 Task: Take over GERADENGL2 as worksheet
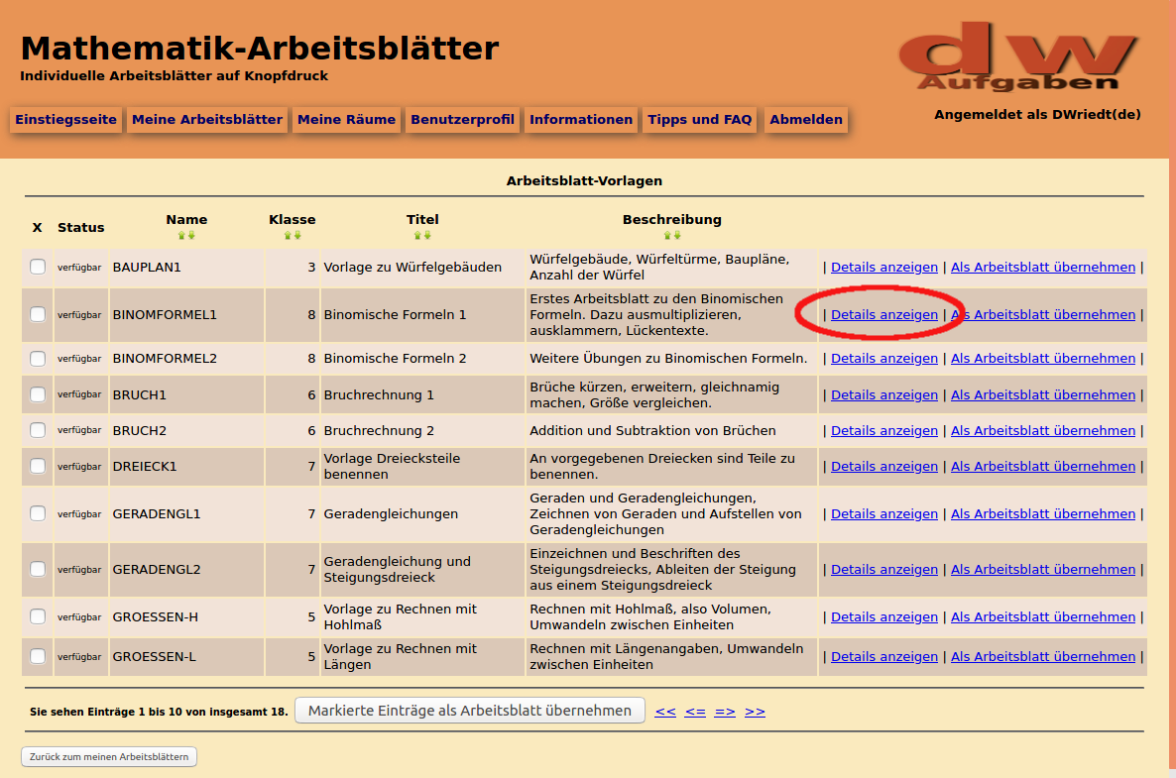(1043, 570)
